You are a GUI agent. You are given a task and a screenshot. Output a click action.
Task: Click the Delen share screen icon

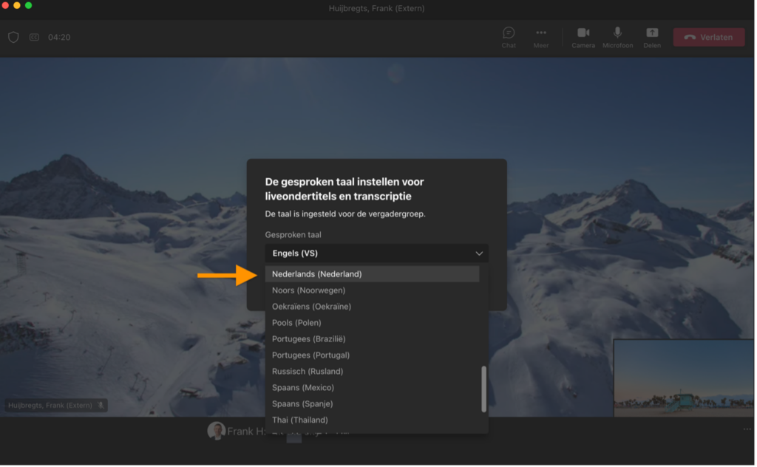point(652,34)
